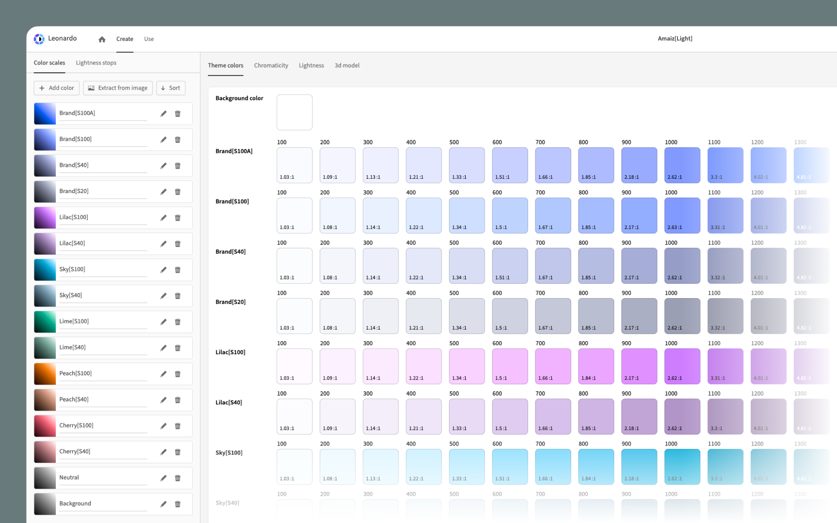
Task: Select Brand[S100A] 1000 swatch with 2.62:1
Action: (682, 165)
